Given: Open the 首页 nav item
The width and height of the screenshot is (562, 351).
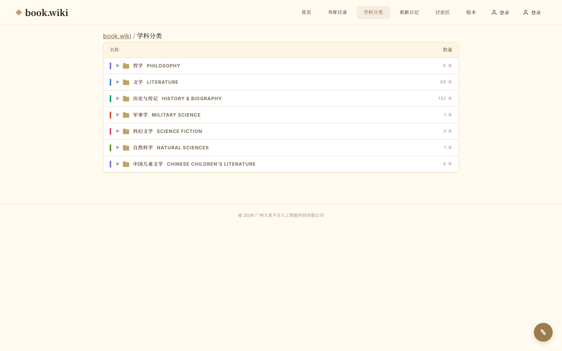Looking at the screenshot, I should click(x=306, y=12).
